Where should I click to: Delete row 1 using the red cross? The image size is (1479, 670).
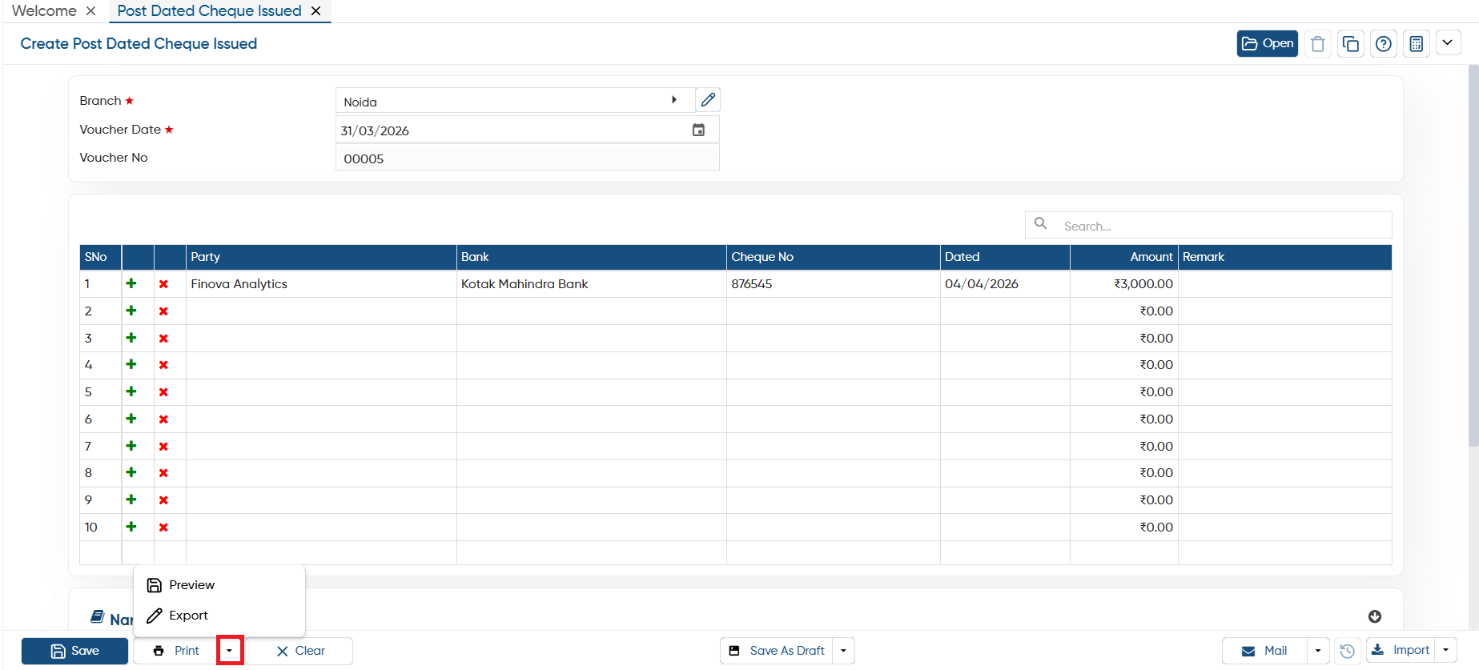pos(163,284)
